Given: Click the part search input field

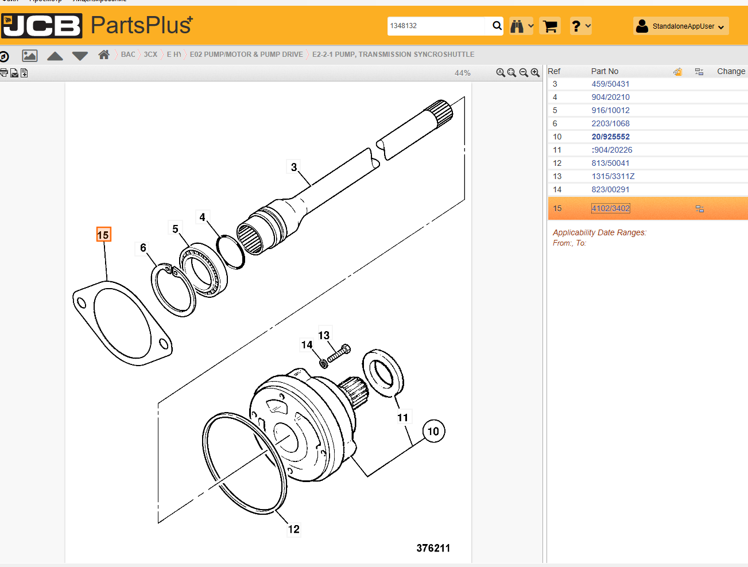Looking at the screenshot, I should [x=436, y=26].
